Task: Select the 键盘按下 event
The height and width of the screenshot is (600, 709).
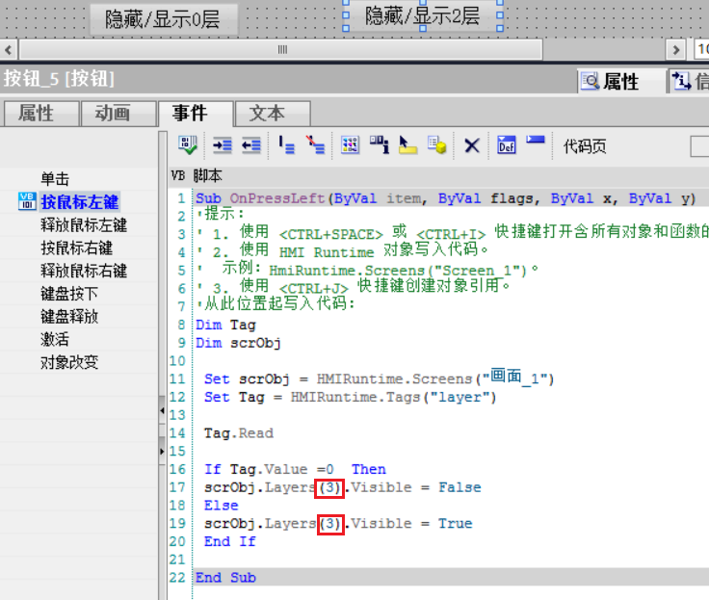Action: click(x=69, y=294)
